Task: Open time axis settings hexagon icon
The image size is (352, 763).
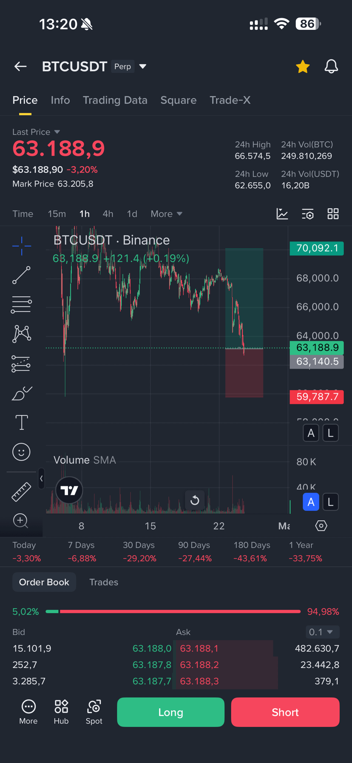Action: 321,526
